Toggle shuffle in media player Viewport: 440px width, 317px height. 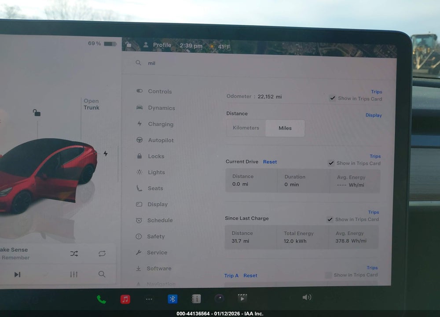(74, 254)
